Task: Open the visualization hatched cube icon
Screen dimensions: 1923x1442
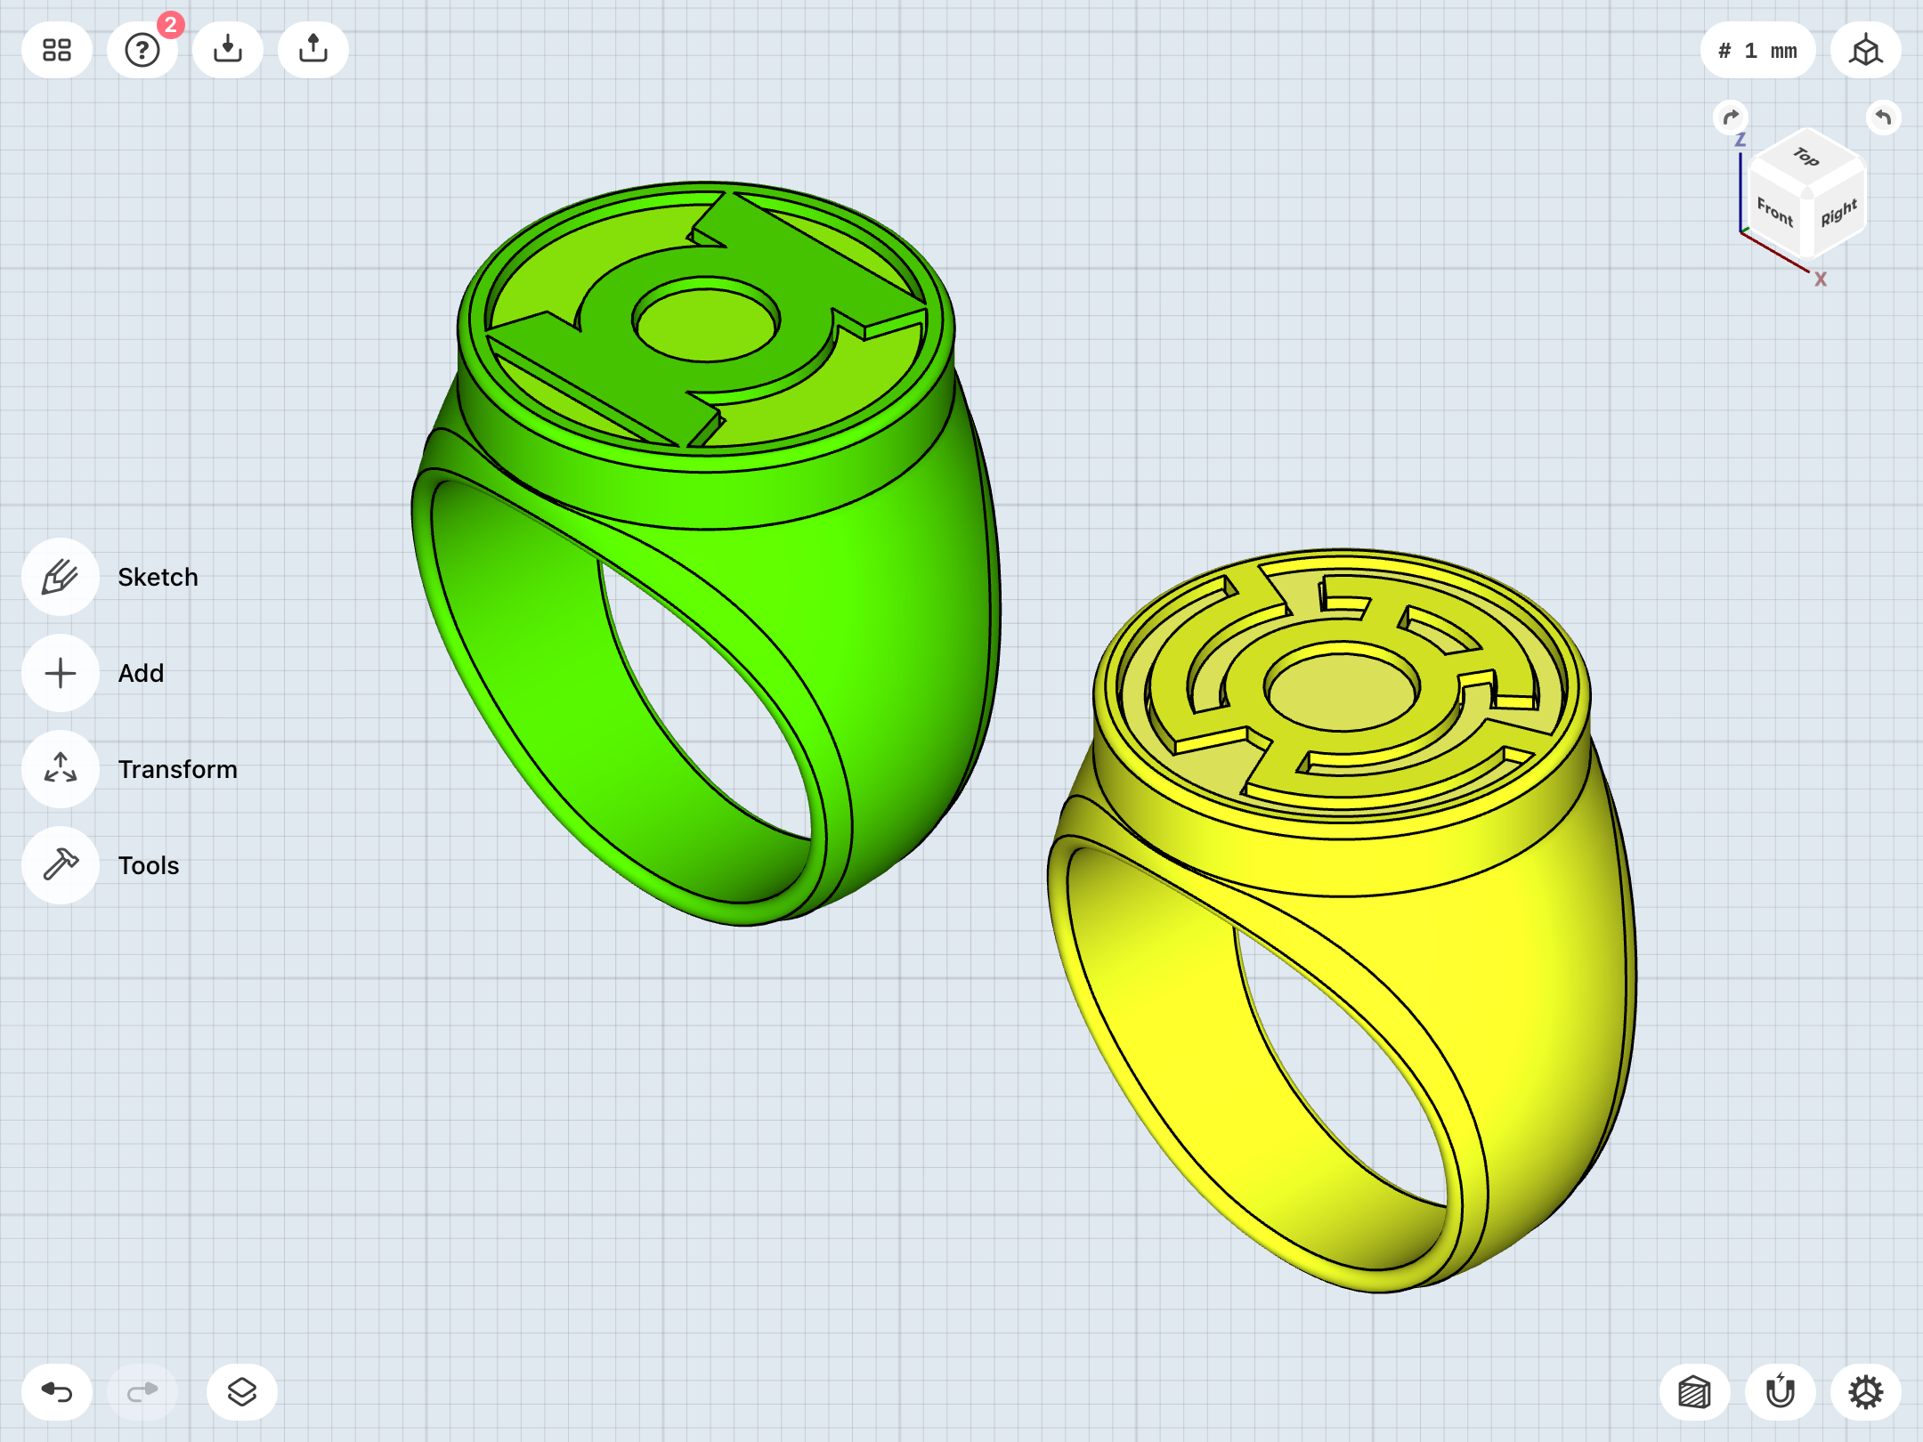Action: tap(1695, 1392)
